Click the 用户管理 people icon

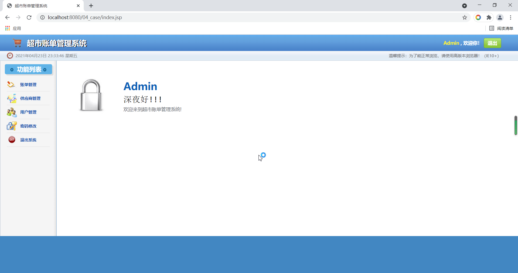tap(12, 112)
